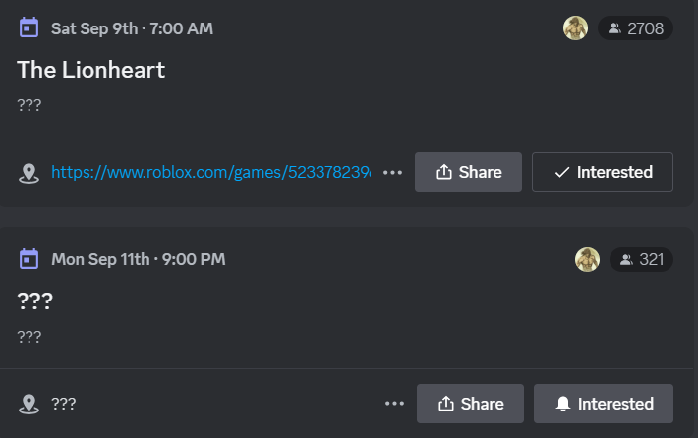This screenshot has width=698, height=438.
Task: Click the location pin icon beside ??? location
Action: pos(29,404)
